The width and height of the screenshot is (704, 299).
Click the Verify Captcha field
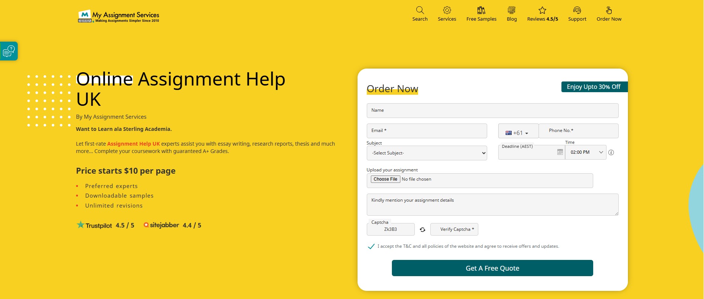[x=454, y=229]
